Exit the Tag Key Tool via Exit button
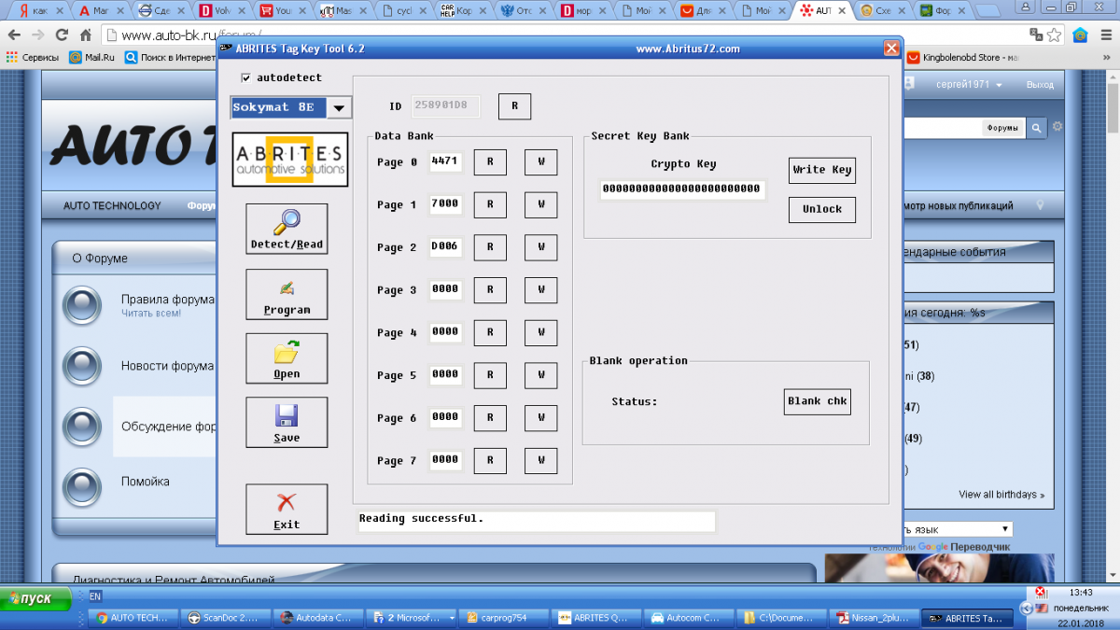Viewport: 1120px width, 630px height. (287, 509)
